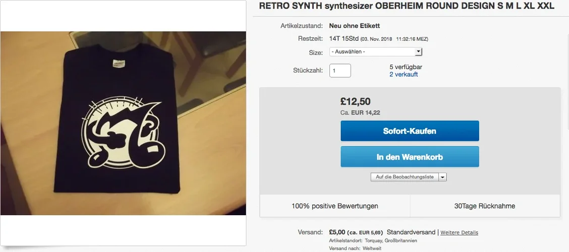Screen dimensions: 569x252
Task: Click the £12,50 price
Action: click(356, 101)
